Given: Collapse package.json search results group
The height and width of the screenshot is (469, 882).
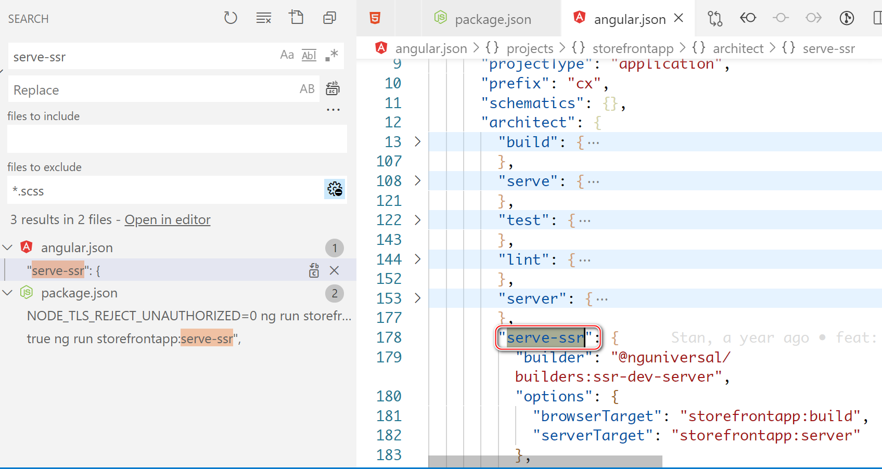Looking at the screenshot, I should [x=7, y=293].
